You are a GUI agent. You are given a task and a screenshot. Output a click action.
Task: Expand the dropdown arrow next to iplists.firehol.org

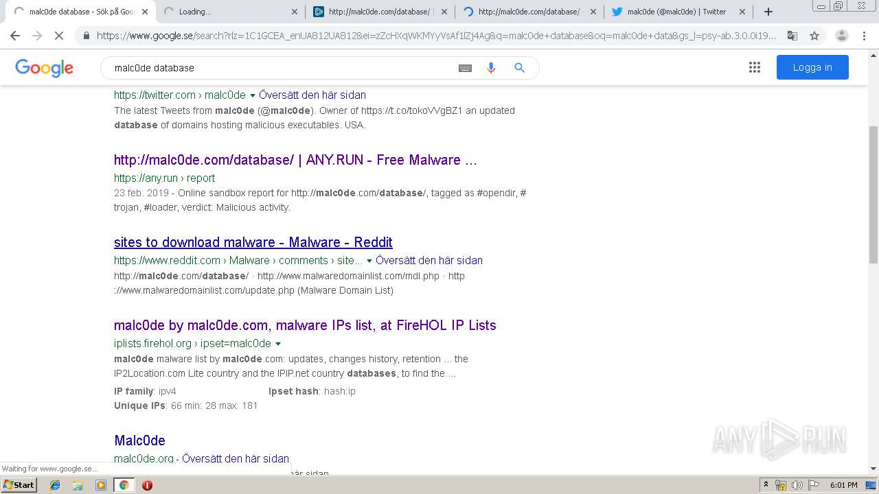pyautogui.click(x=278, y=344)
